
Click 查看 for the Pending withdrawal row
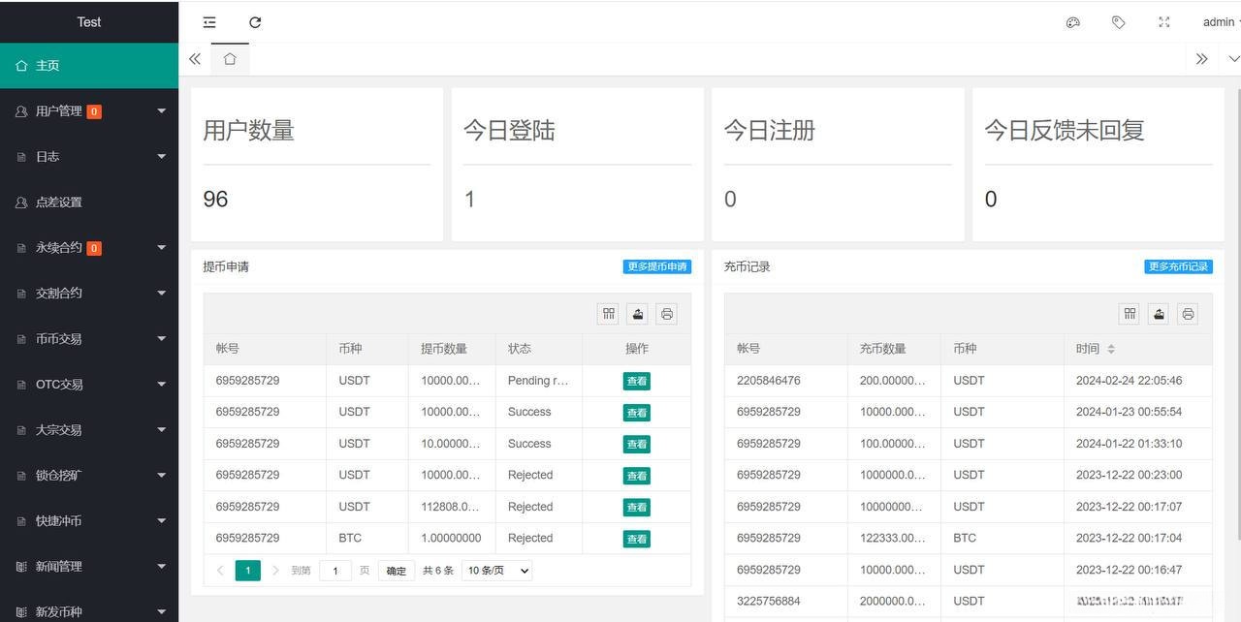tap(636, 381)
